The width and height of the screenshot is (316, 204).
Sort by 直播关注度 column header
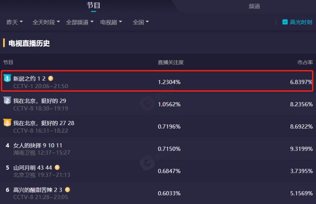171,63
